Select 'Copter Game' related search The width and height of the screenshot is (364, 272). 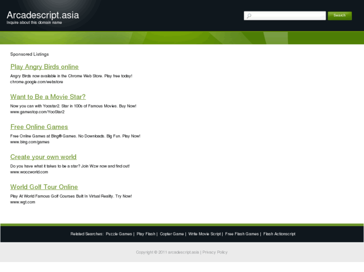172,234
